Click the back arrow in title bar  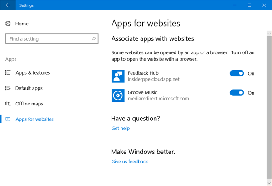click(8, 5)
